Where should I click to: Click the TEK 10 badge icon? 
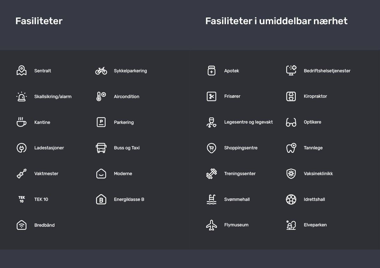click(22, 199)
